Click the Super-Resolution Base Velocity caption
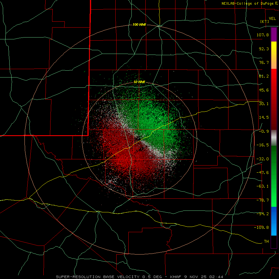The image size is (279, 279). coord(139,277)
